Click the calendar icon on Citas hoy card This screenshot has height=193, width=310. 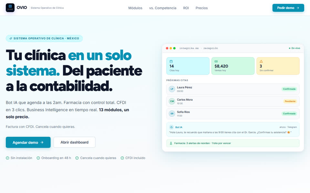click(x=171, y=61)
